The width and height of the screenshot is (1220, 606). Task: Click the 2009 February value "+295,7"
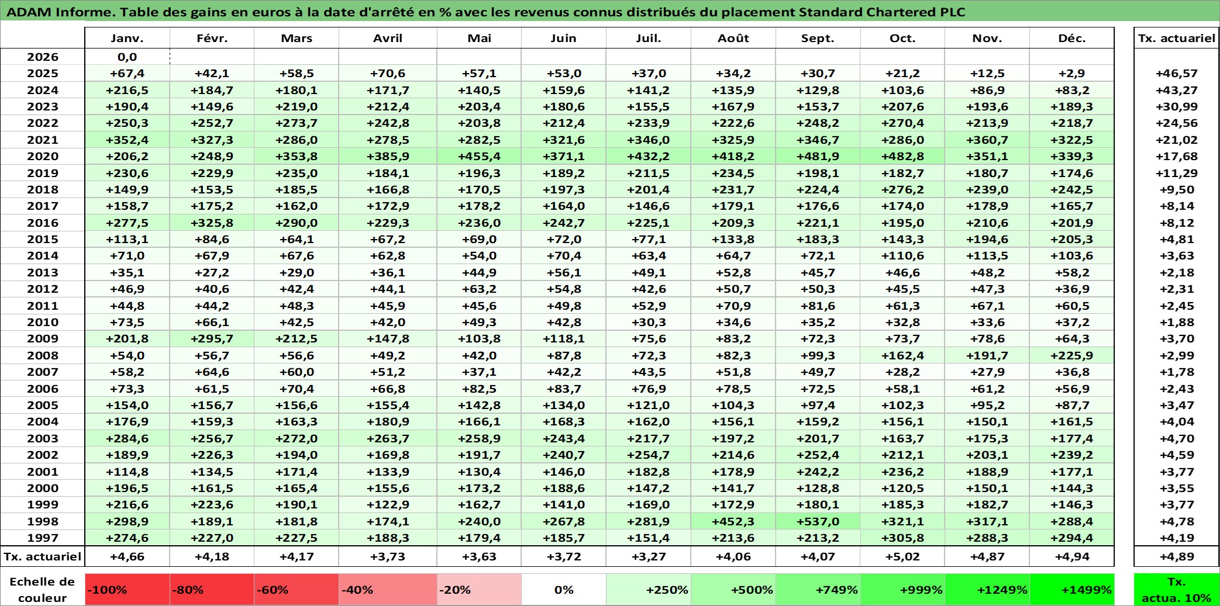[x=212, y=338]
